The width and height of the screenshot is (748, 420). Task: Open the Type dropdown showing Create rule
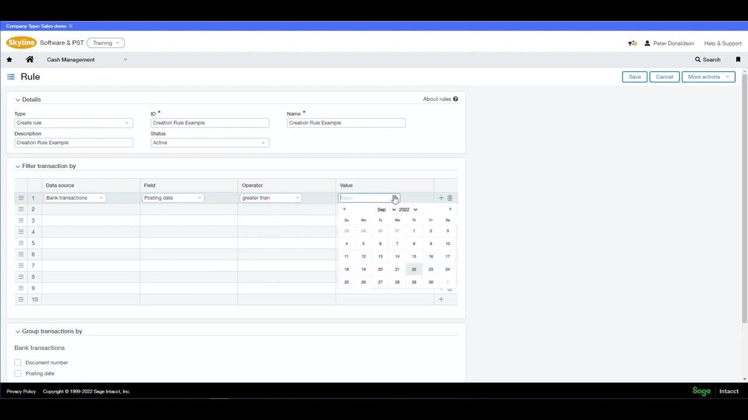(x=74, y=123)
